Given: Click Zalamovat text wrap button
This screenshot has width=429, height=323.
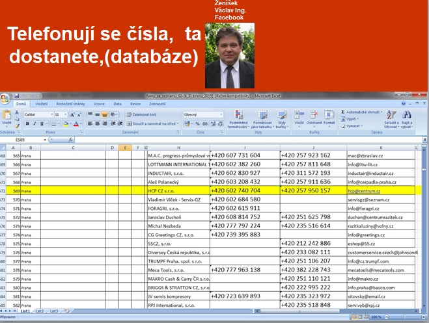Looking at the screenshot, I should (x=141, y=114).
